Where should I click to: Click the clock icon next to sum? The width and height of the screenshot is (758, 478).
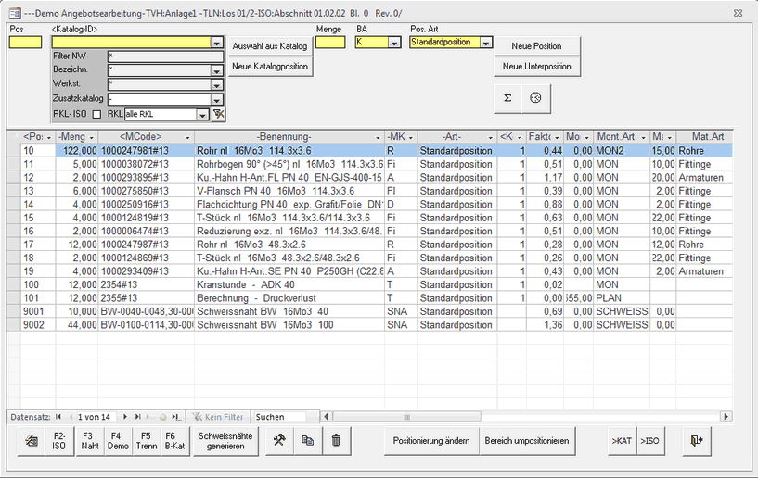click(535, 97)
